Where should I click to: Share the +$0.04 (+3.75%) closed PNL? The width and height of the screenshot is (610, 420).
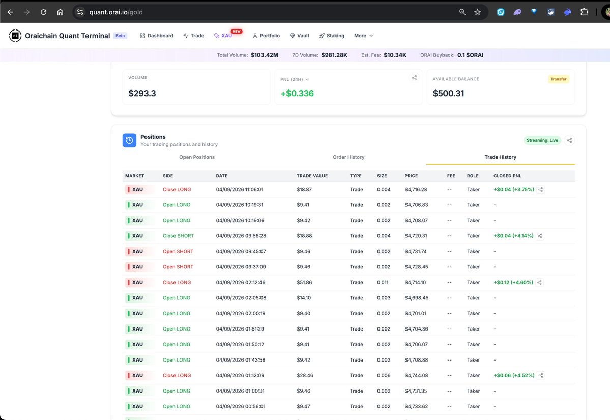(x=541, y=189)
